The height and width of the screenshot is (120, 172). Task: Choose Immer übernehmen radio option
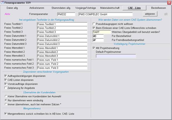pyautogui.click(x=6, y=104)
